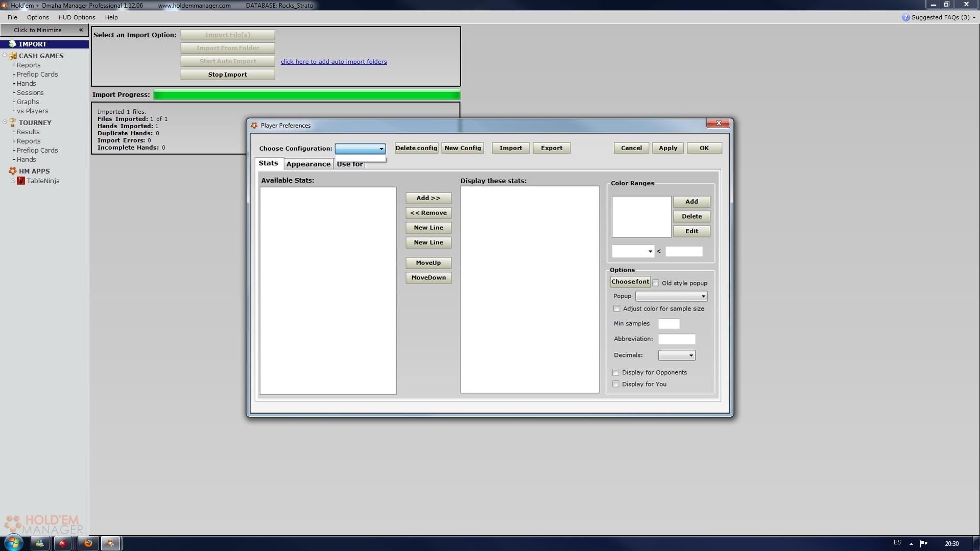Image resolution: width=980 pixels, height=551 pixels.
Task: Open the Color Ranges stat dropdown
Action: click(x=633, y=251)
